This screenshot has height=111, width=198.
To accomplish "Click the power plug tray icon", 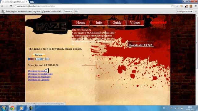I will click(182, 108).
